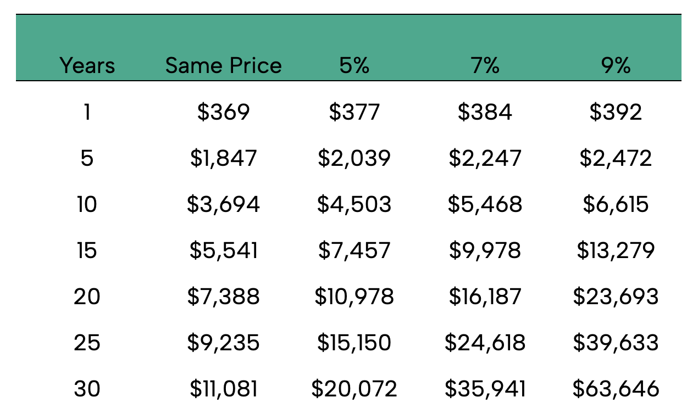The image size is (698, 414).
Task: Select the $369 cell
Action: point(223,112)
